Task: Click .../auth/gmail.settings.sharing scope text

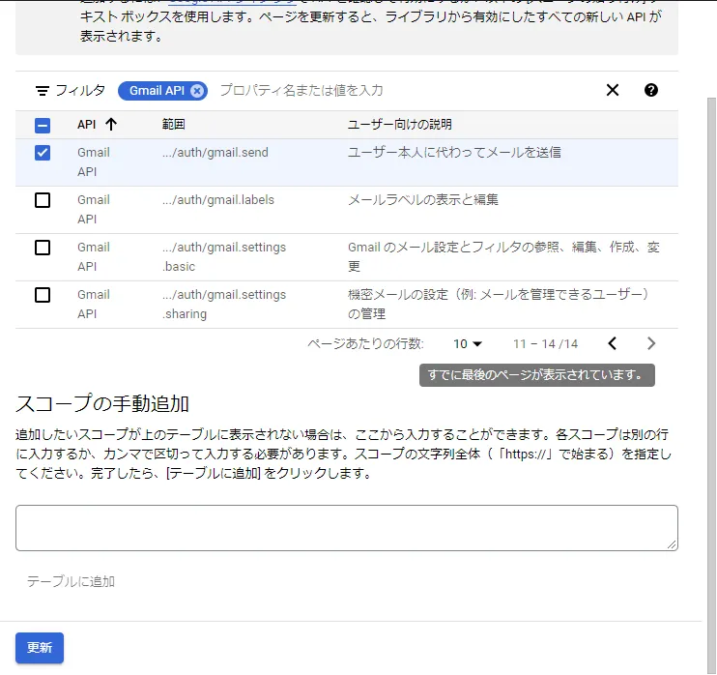Action: (x=223, y=304)
